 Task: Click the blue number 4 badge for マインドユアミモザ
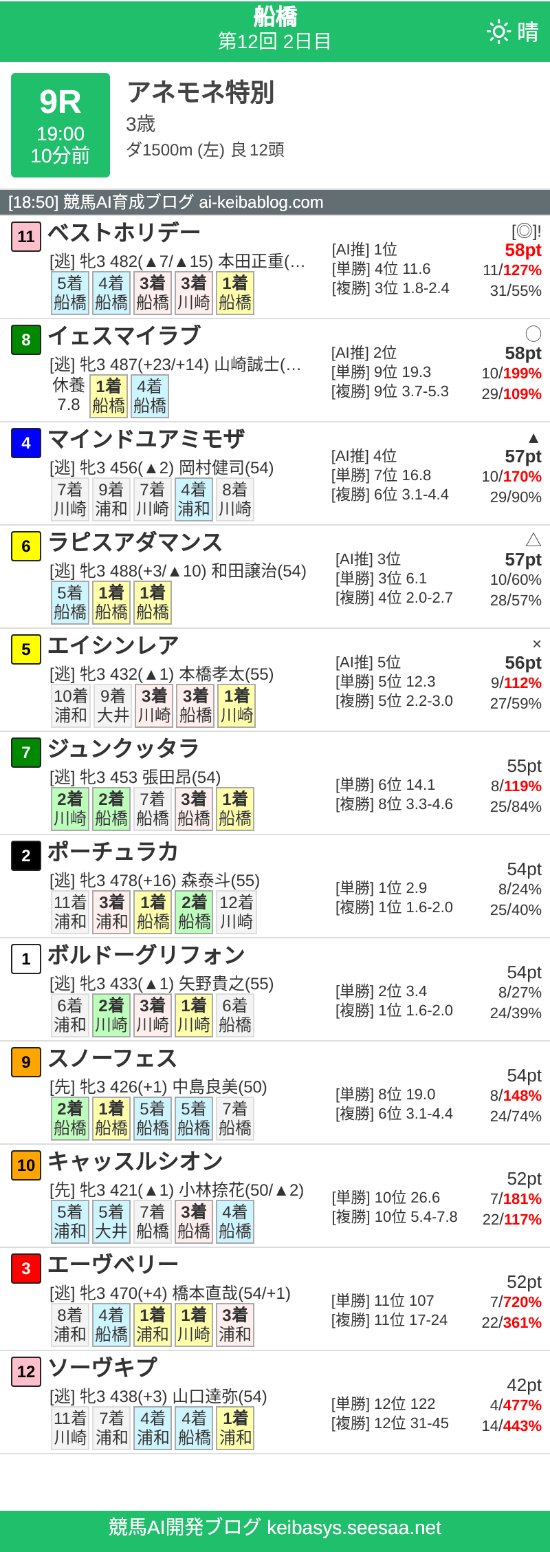[25, 444]
